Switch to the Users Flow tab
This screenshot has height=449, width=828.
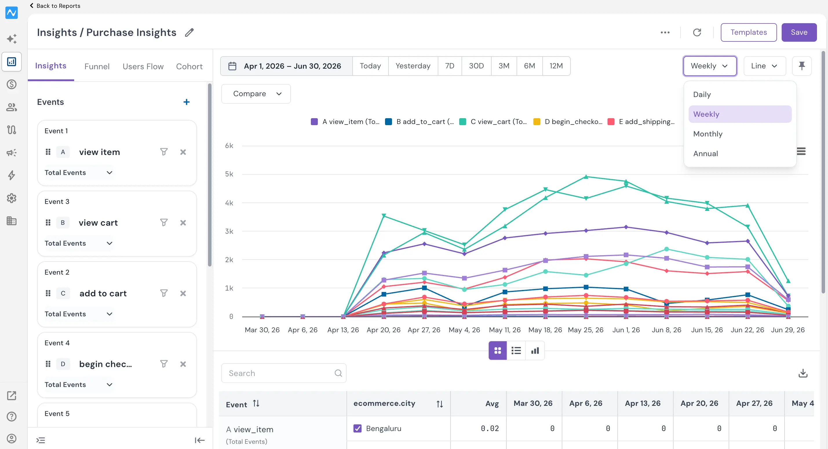click(143, 67)
